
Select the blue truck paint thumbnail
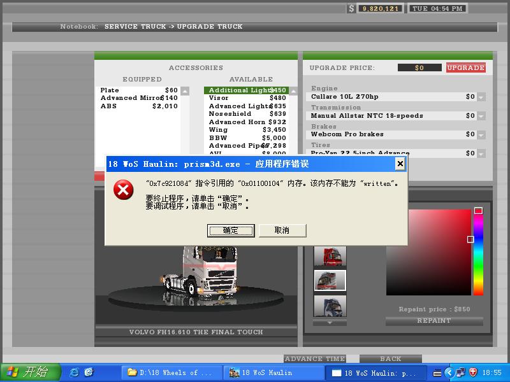click(330, 306)
